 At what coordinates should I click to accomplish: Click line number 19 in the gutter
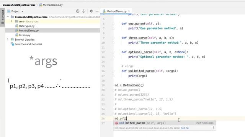(103, 85)
